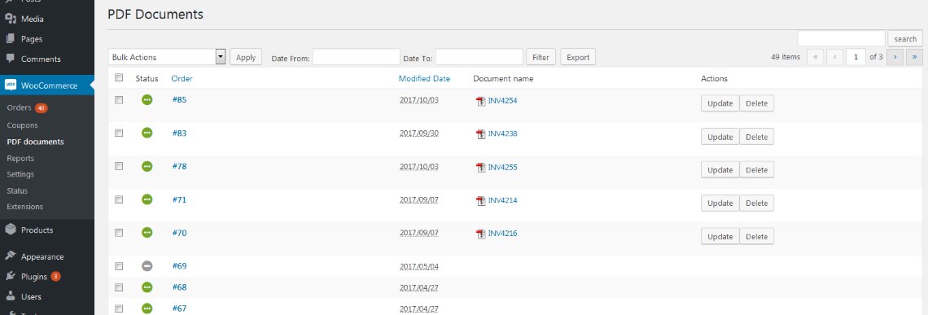Go to Comments section
The image size is (928, 315).
(41, 59)
